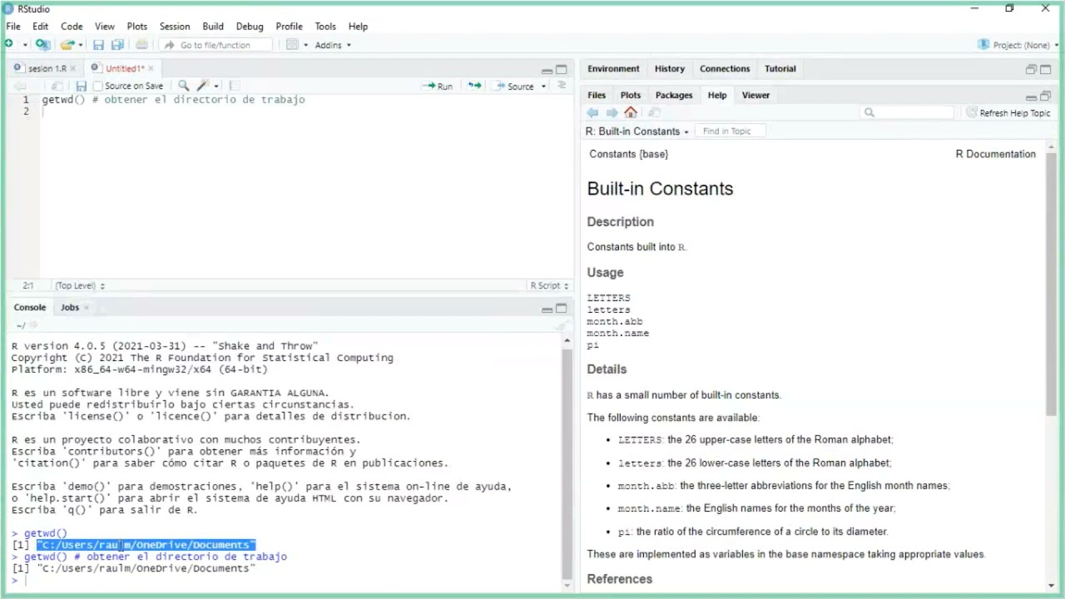This screenshot has width=1065, height=599.
Task: Click the Re-run previous code icon
Action: tap(474, 86)
